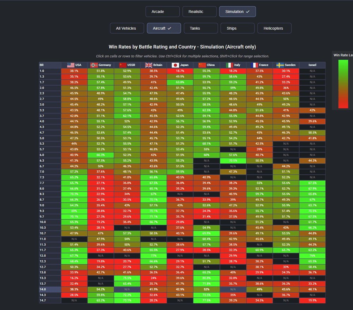This screenshot has height=310, width=353.
Task: Select the highlighted BR 14.0 row label
Action: coord(50,289)
